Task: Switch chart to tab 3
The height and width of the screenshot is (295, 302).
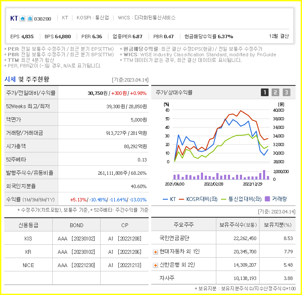Action: [287, 92]
